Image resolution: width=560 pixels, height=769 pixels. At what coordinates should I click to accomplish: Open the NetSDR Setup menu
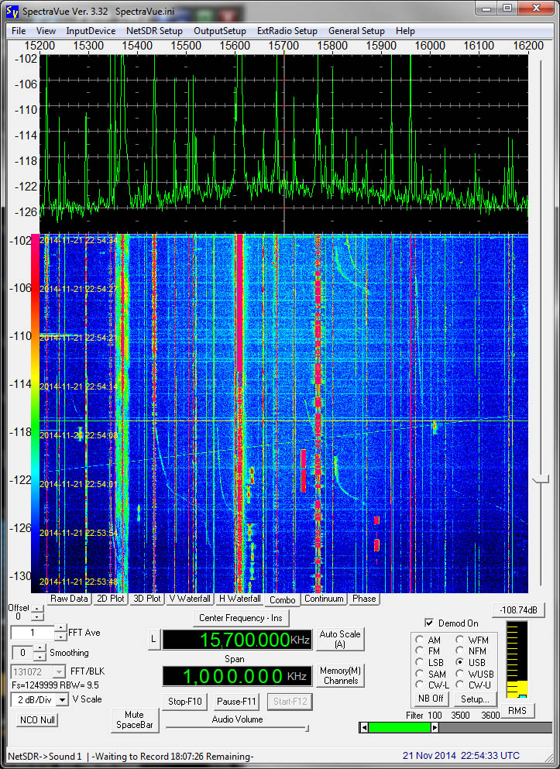(154, 31)
